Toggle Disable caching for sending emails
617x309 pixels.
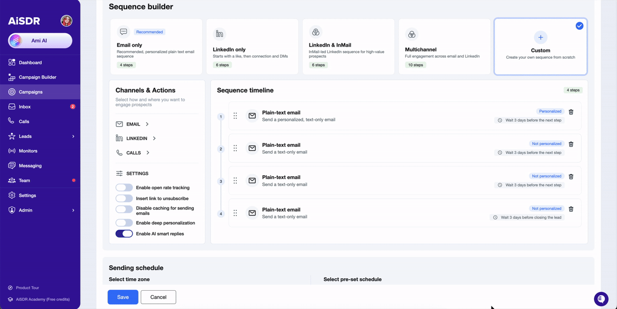pyautogui.click(x=124, y=209)
